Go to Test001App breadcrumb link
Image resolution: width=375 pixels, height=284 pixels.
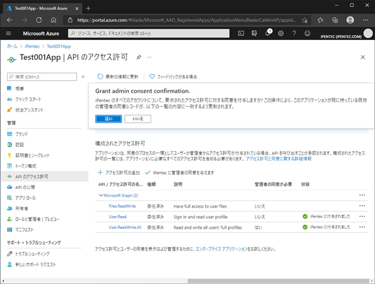click(x=59, y=46)
